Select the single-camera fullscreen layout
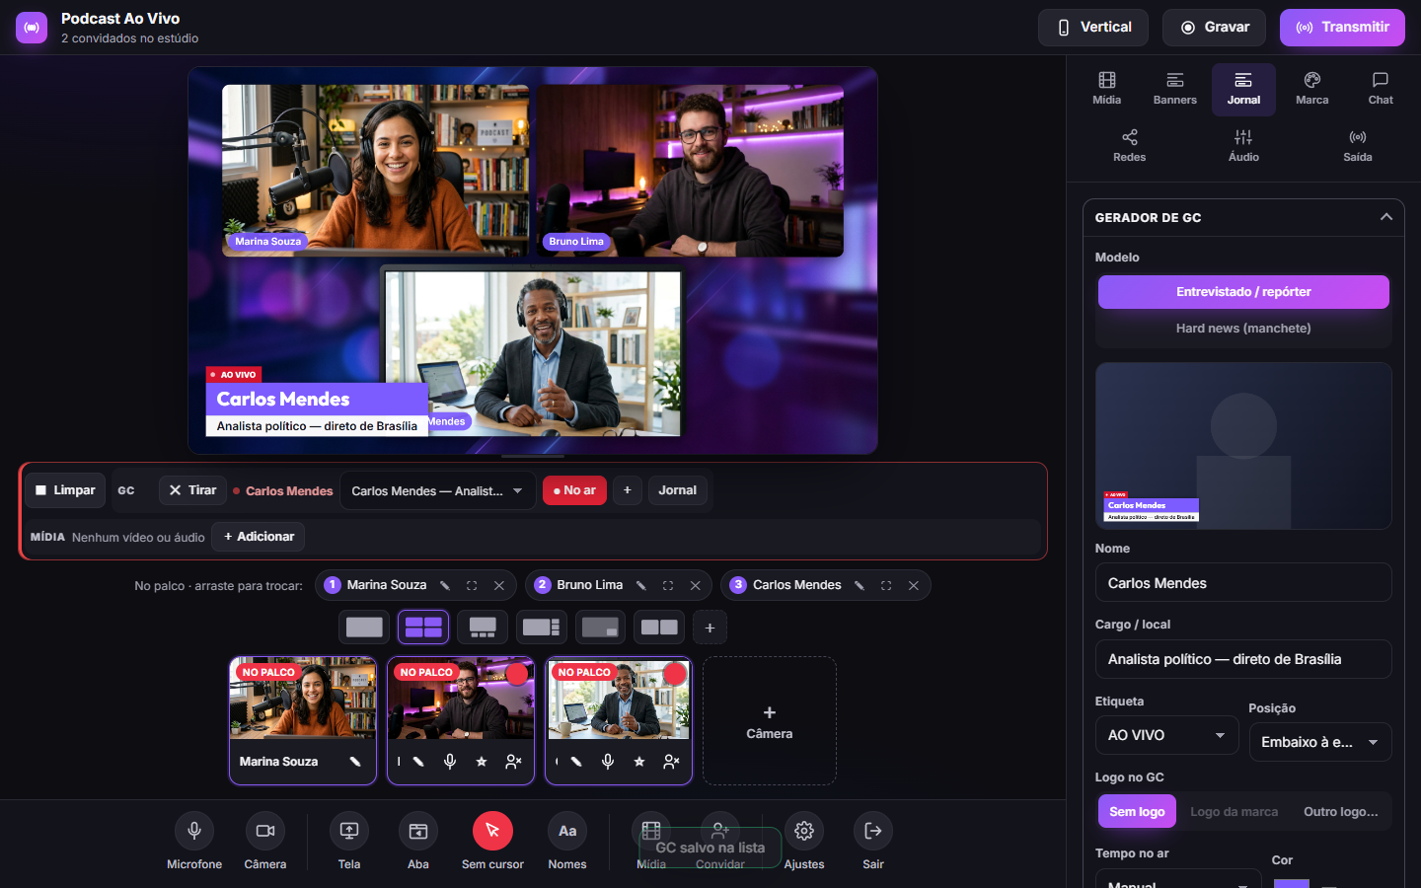This screenshot has height=888, width=1421. coord(364,628)
